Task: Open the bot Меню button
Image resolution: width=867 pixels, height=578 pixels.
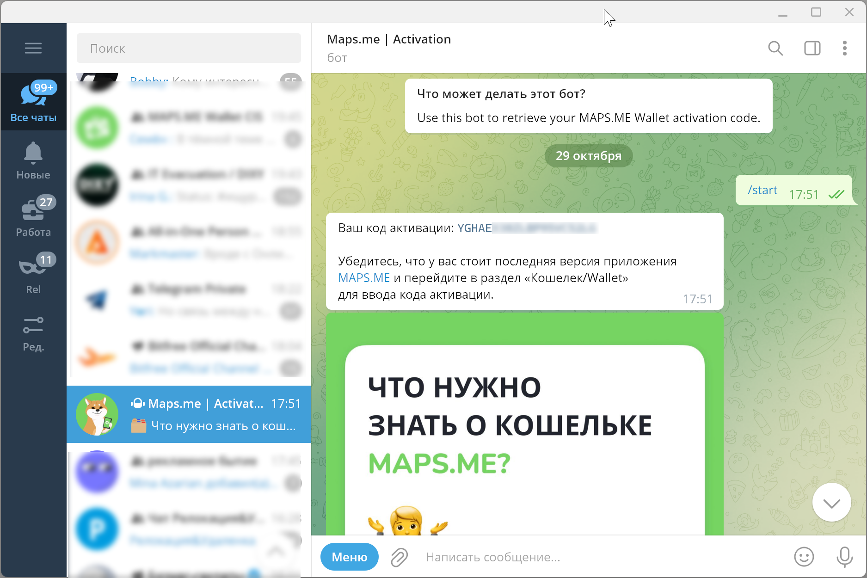Action: click(x=350, y=557)
